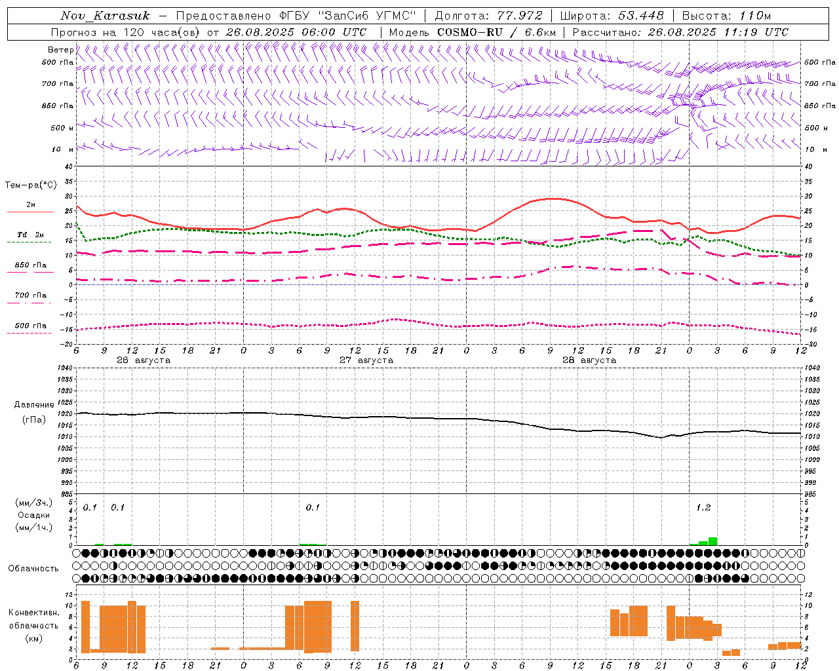Click the "Осадки" precipitation label
The image size is (839, 671).
pos(34,515)
